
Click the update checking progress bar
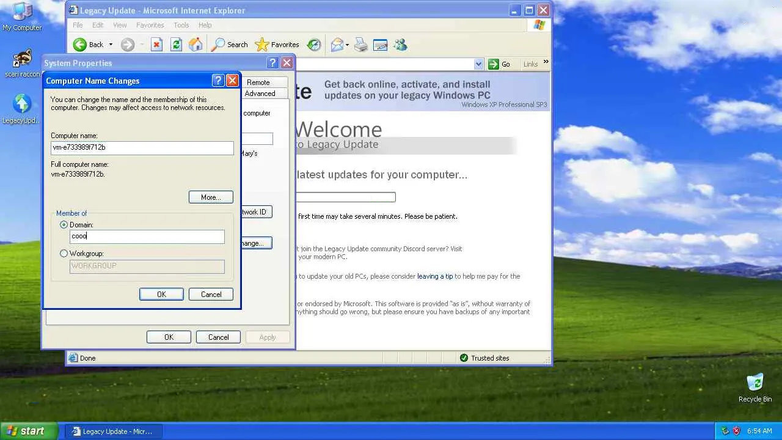point(346,197)
